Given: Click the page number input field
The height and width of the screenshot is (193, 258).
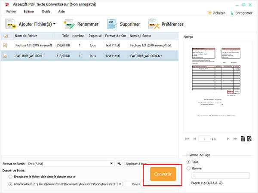Looking at the screenshot, I should click(x=204, y=139).
